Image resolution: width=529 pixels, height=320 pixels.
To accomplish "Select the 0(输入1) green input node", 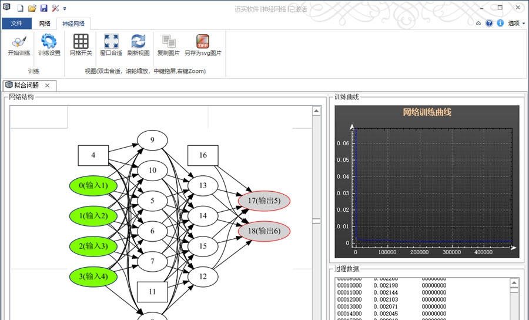I will pos(93,186).
